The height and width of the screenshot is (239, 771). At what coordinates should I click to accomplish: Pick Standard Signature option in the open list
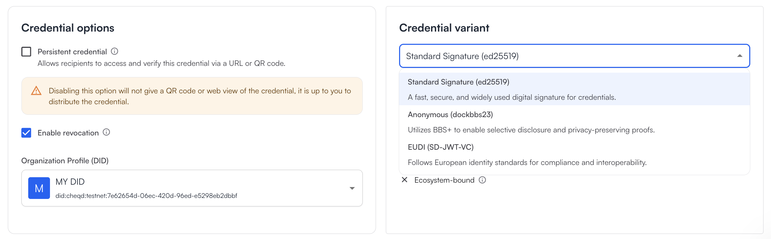tap(458, 82)
